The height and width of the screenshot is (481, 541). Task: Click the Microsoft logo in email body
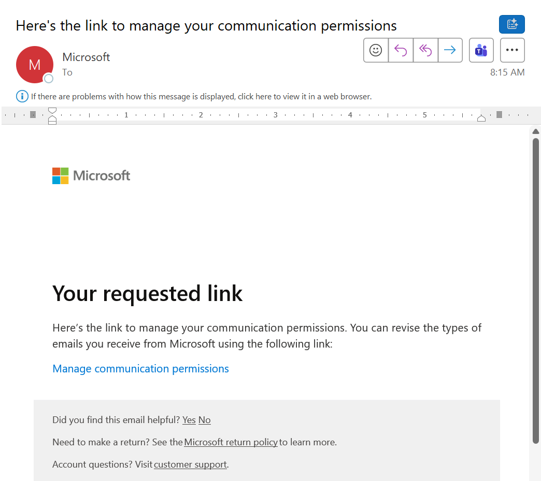coord(91,176)
